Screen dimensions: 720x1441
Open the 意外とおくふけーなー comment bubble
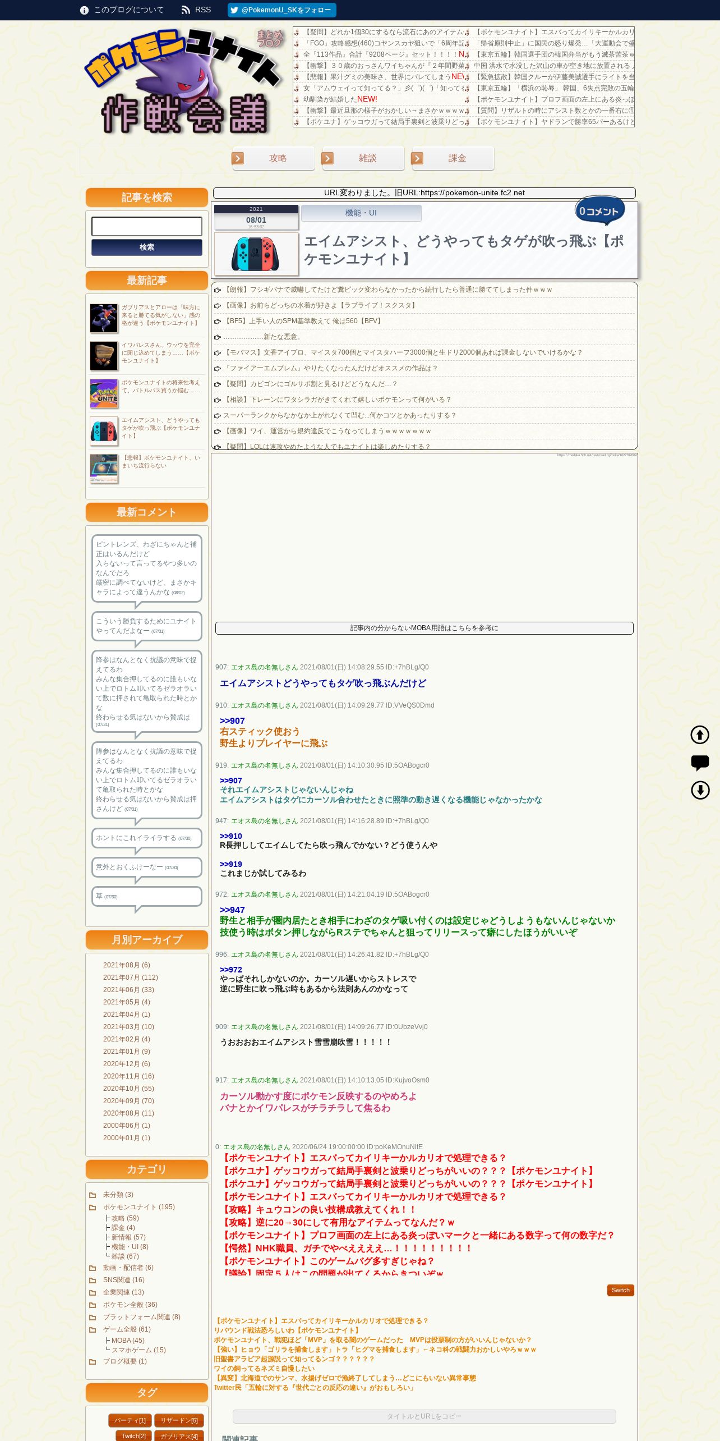(x=147, y=867)
